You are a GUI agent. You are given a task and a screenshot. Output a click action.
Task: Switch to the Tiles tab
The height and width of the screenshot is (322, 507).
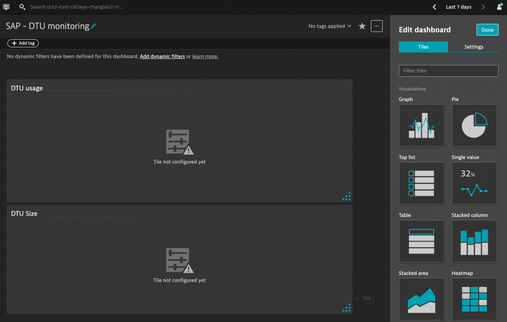[x=423, y=47]
